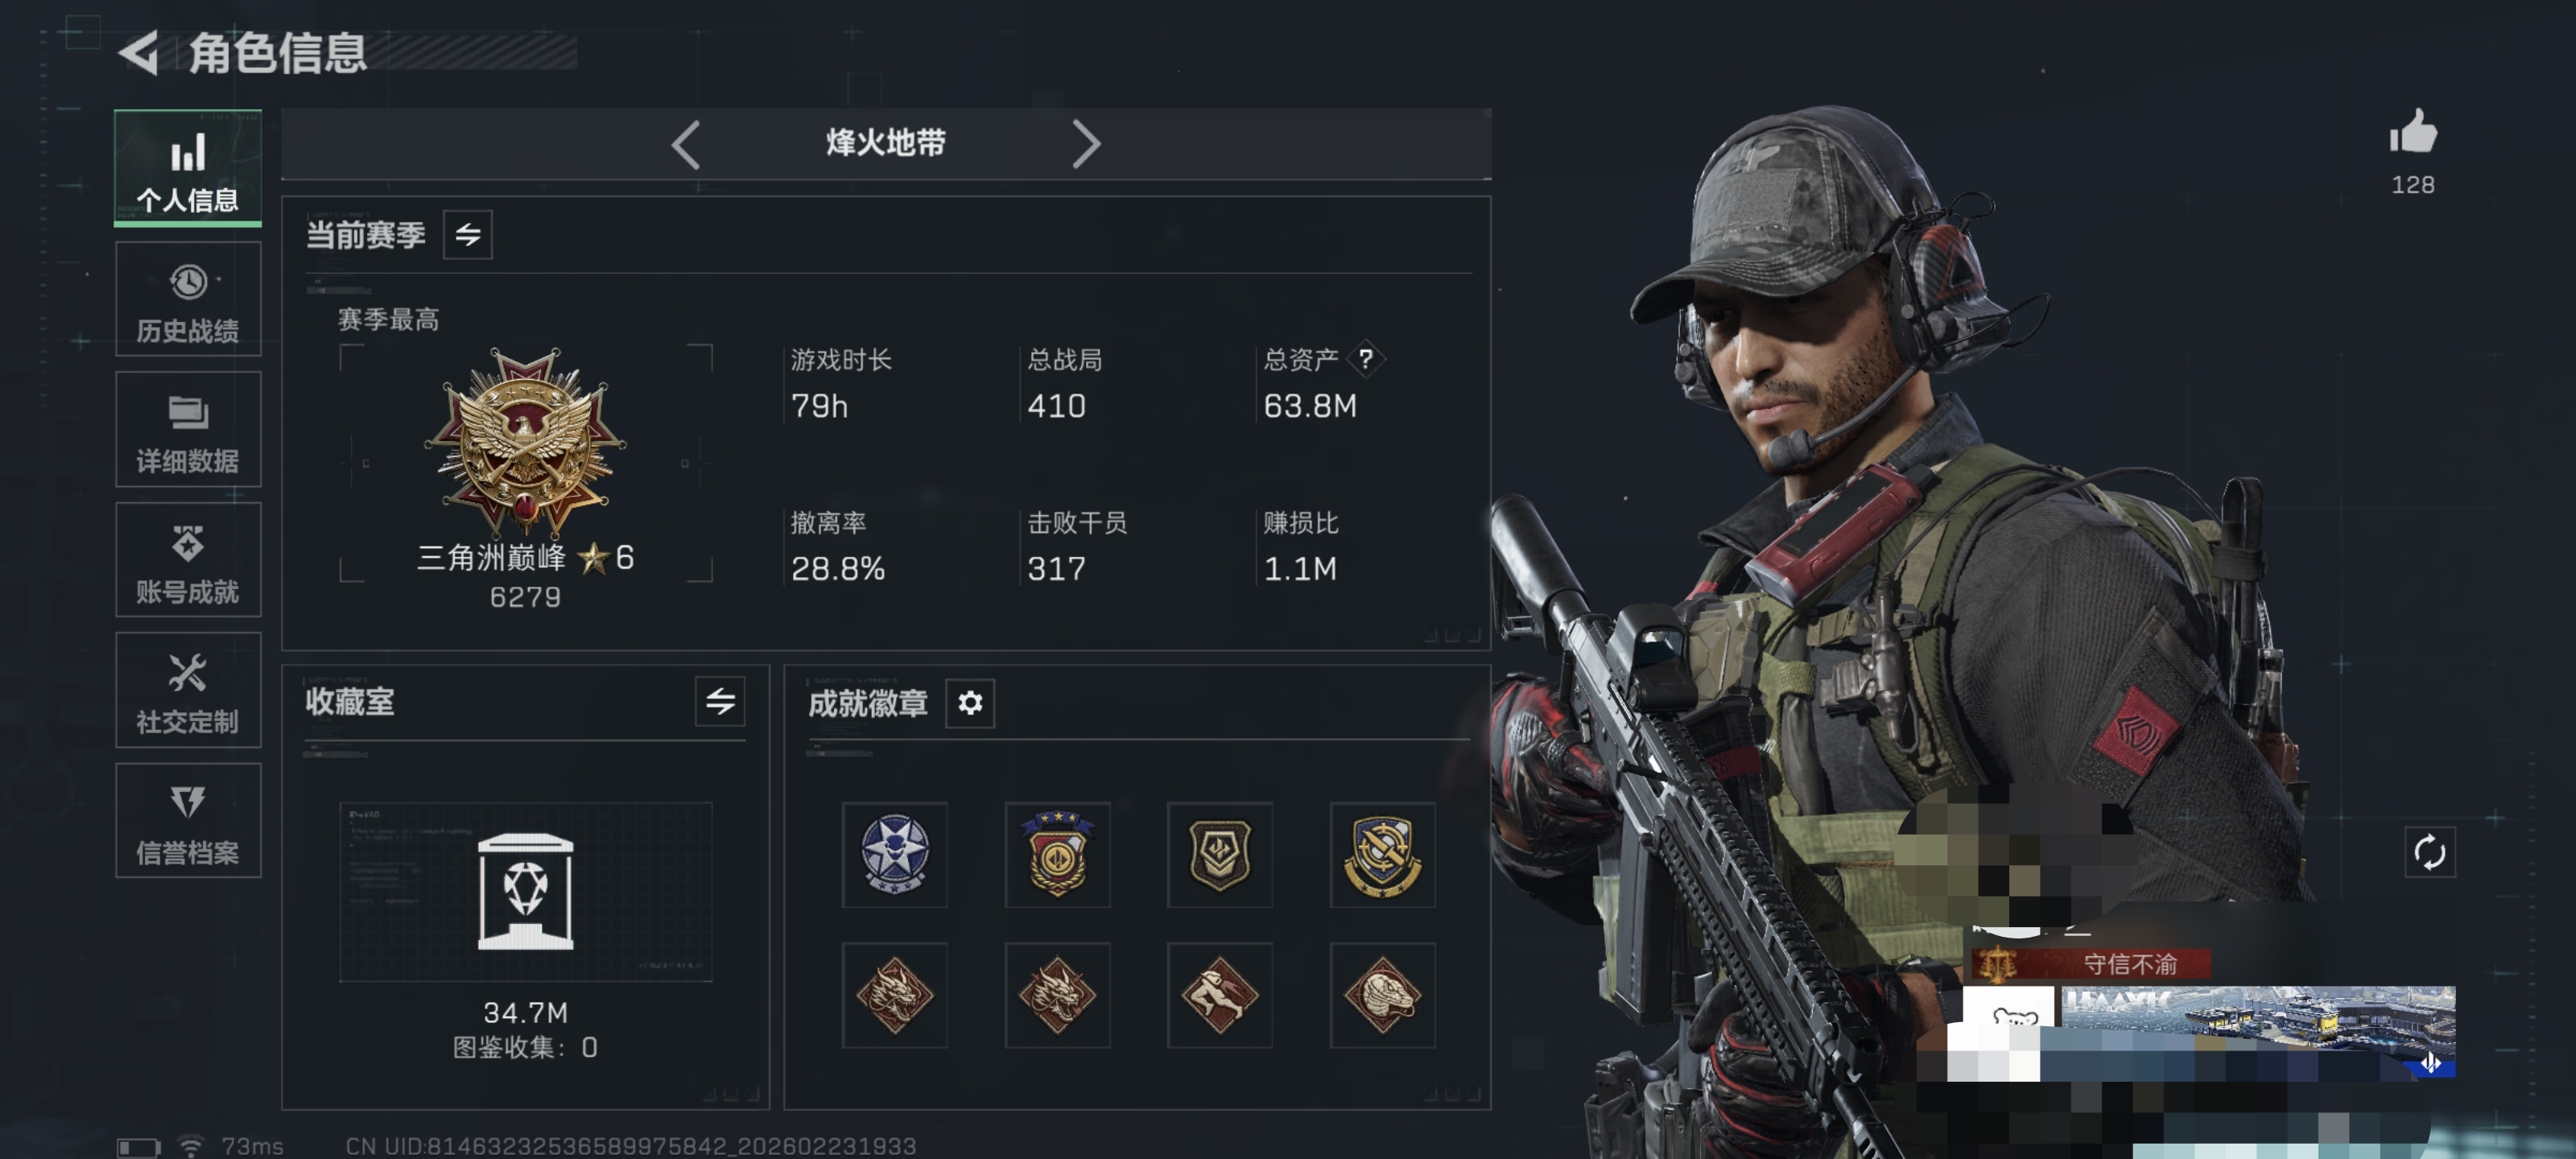
Task: Switch to next mode with right chevron
Action: click(x=1086, y=145)
